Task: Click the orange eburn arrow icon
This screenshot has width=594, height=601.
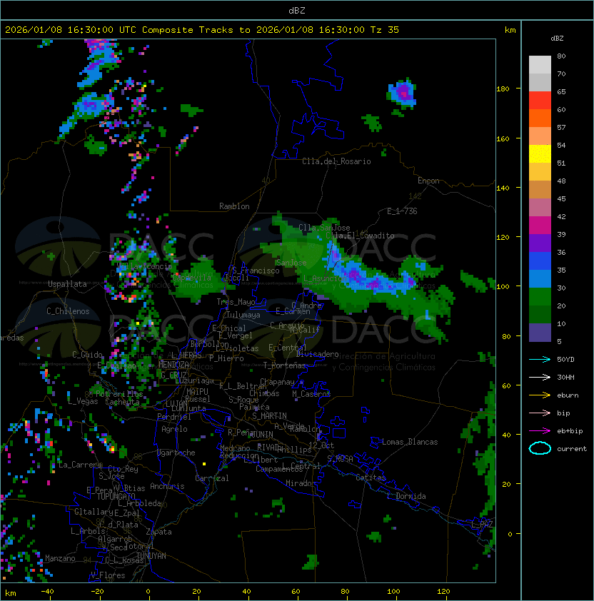Action: (x=540, y=395)
